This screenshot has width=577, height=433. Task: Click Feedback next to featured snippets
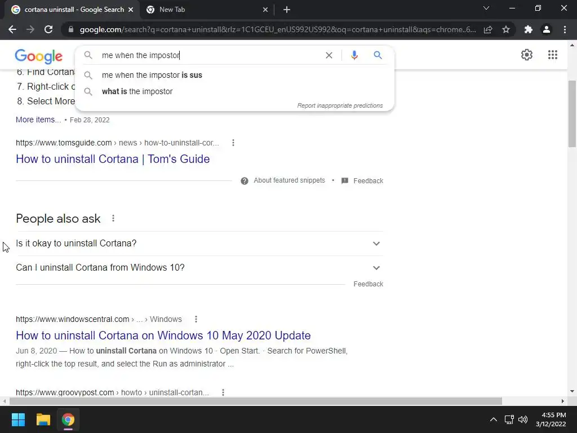point(368,181)
